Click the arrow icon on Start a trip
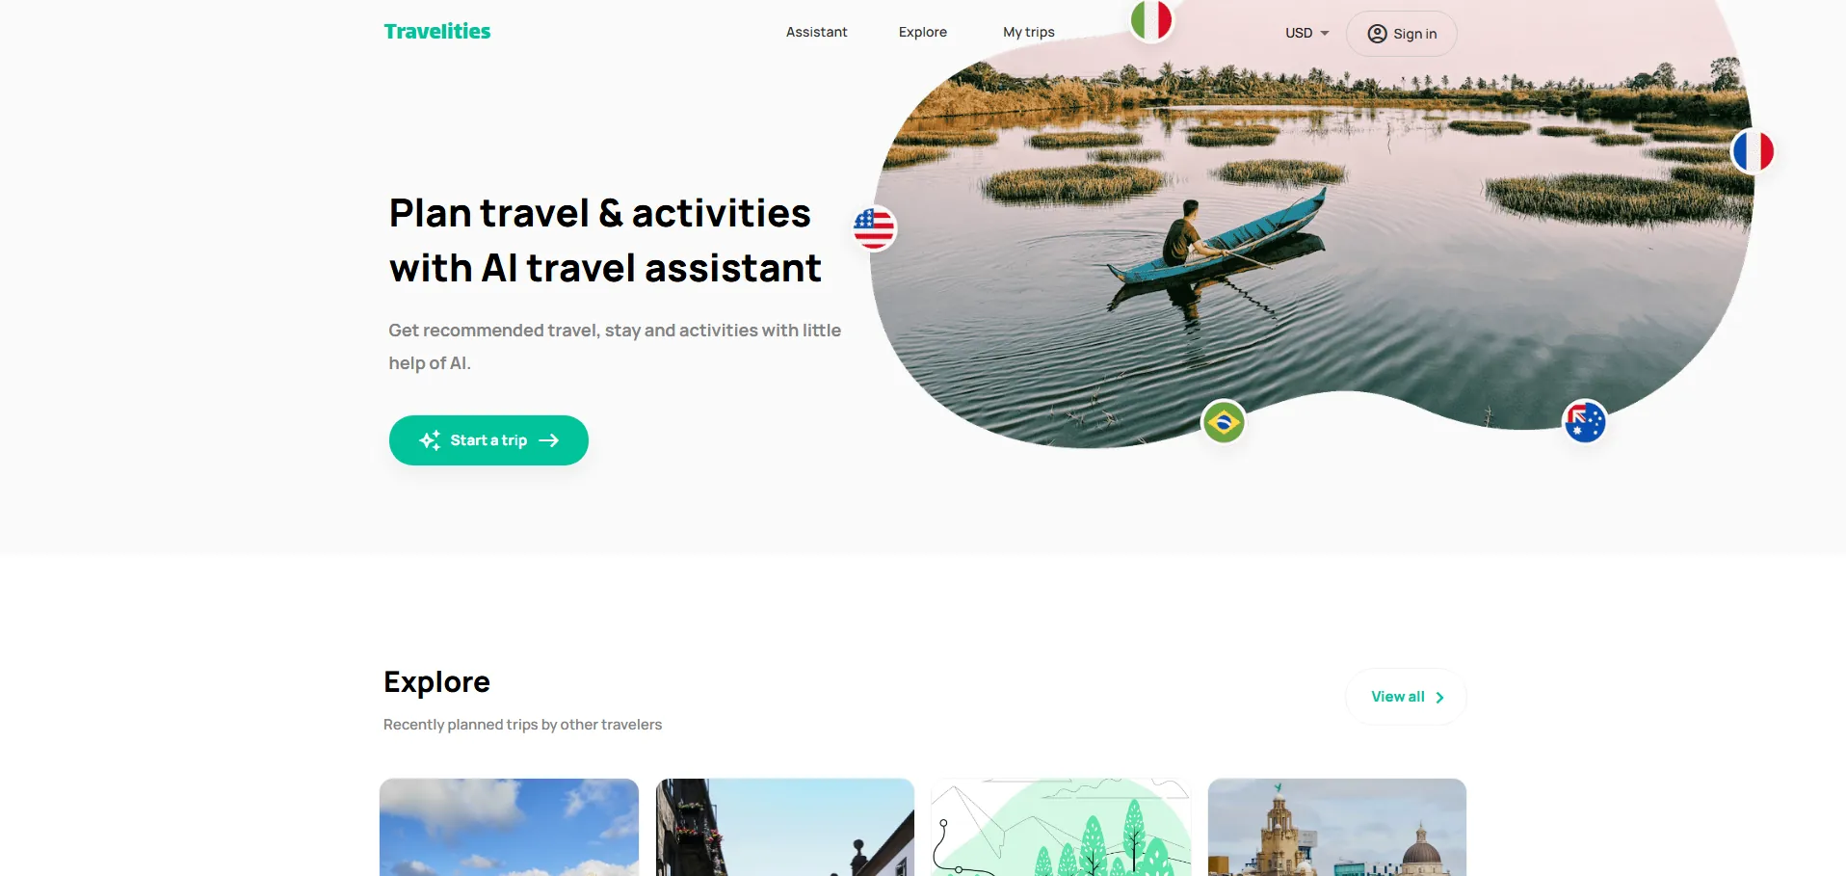 click(x=549, y=440)
